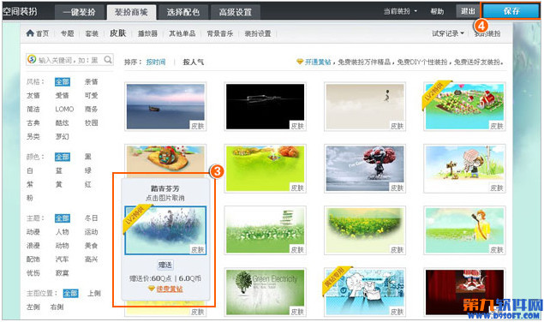Image resolution: width=544 pixels, height=322 pixels.
Task: Sort skins by 按人气
Action: (x=194, y=63)
